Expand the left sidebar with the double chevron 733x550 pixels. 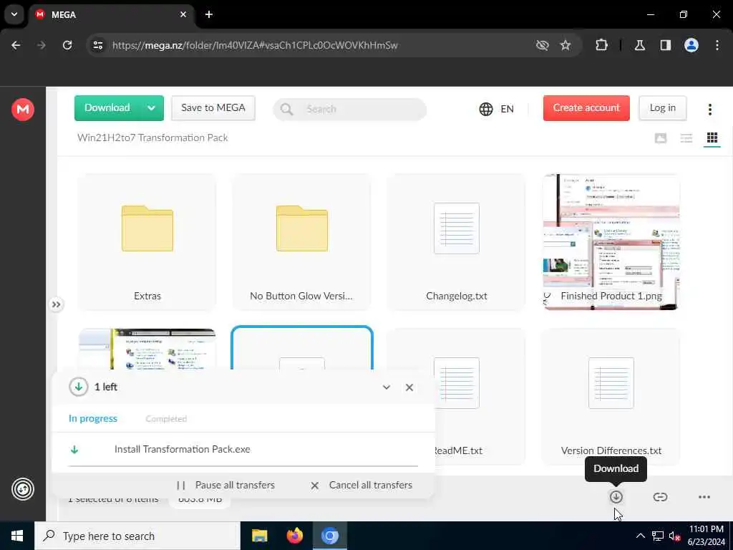pyautogui.click(x=56, y=304)
